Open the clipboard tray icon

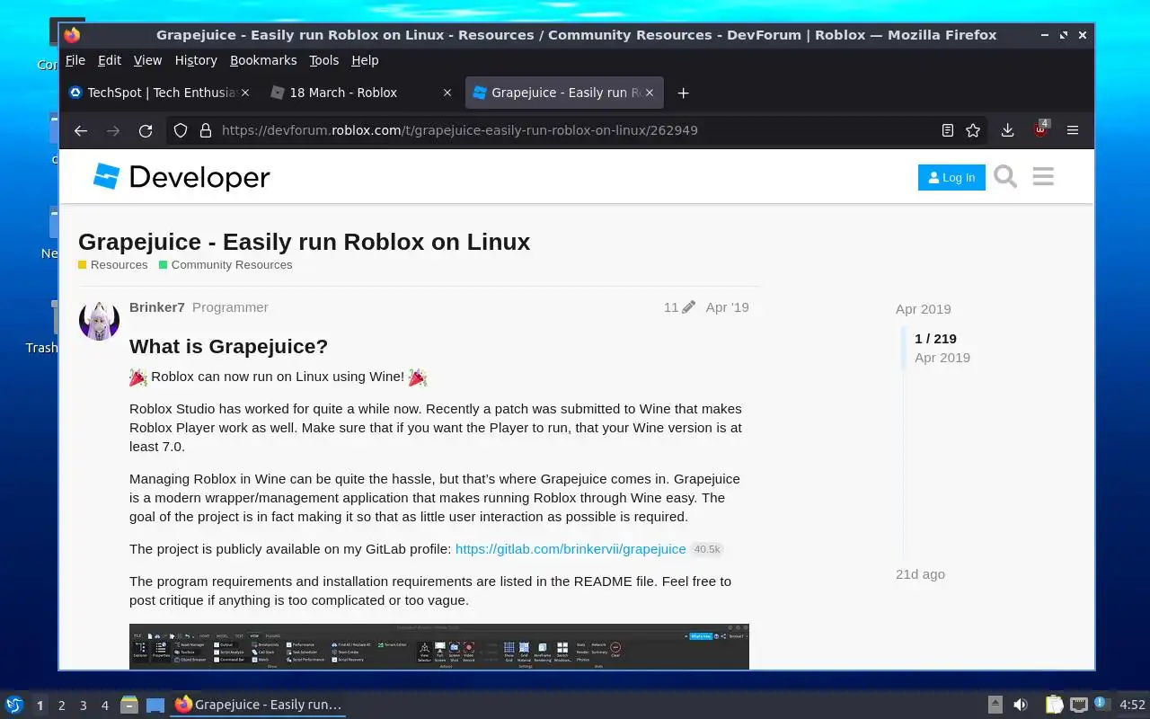pyautogui.click(x=1054, y=705)
